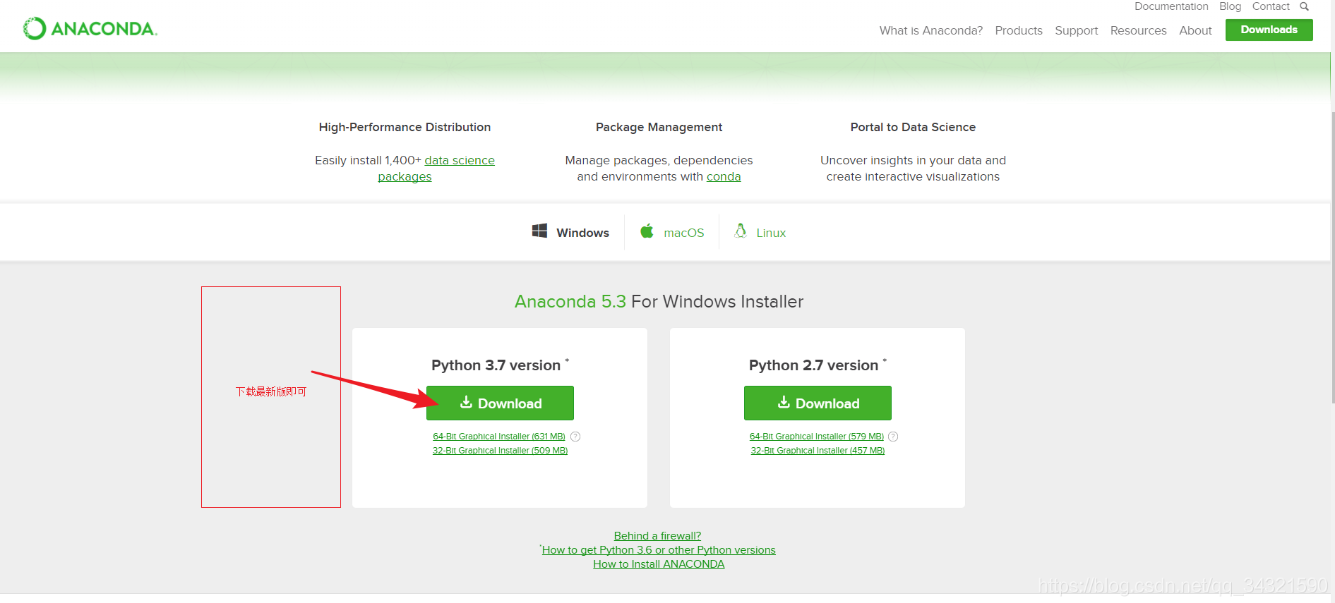Choose 32-Bit Graphical Installer (509 MB)

pyautogui.click(x=500, y=451)
